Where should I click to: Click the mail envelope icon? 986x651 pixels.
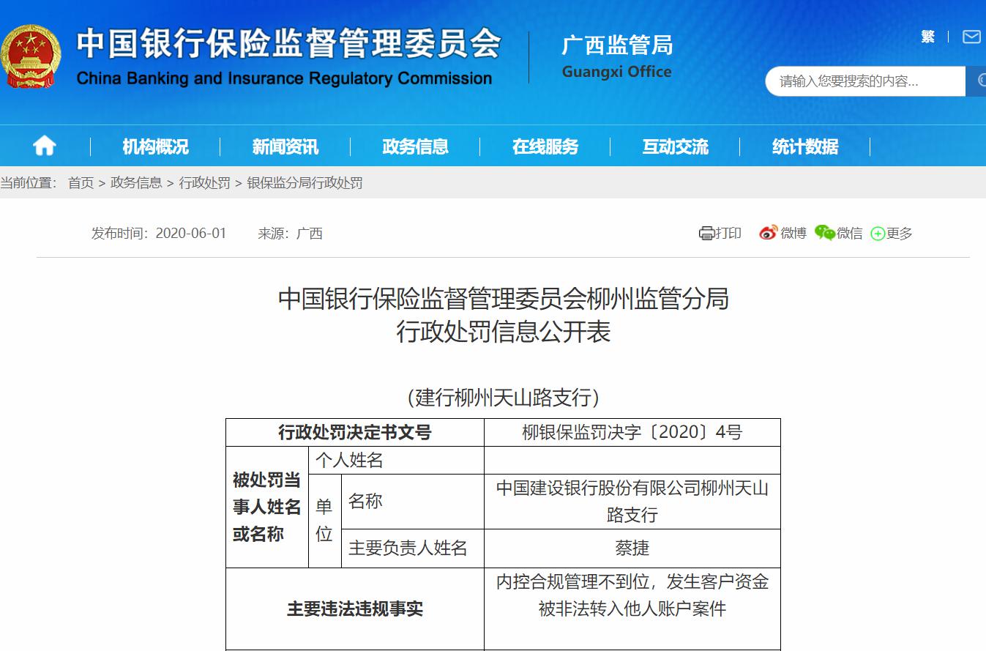[x=971, y=37]
